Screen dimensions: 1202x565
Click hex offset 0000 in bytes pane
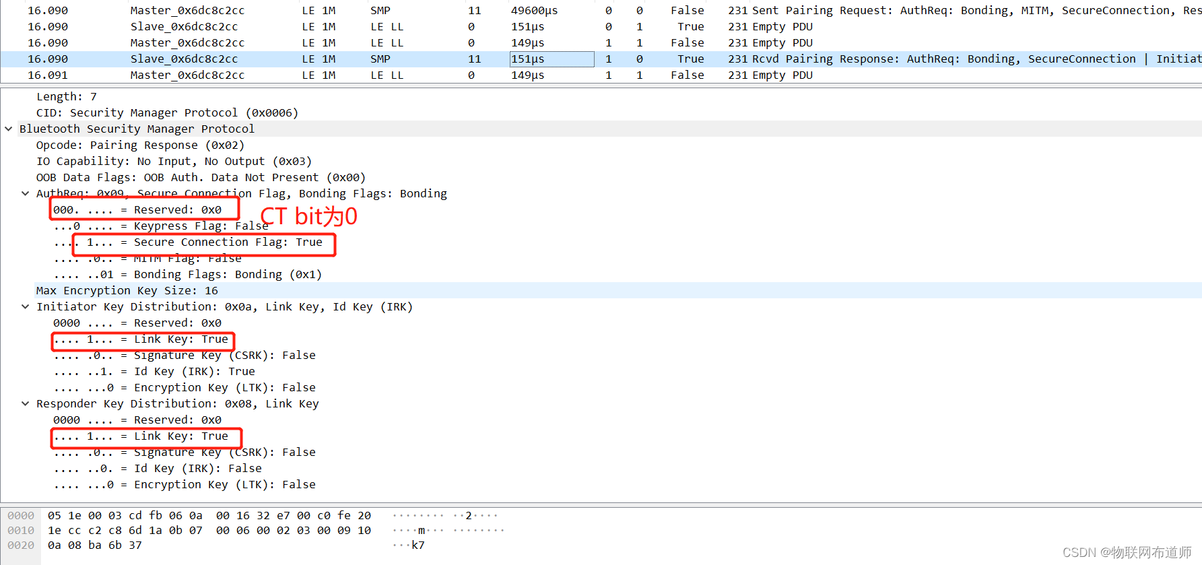click(21, 515)
